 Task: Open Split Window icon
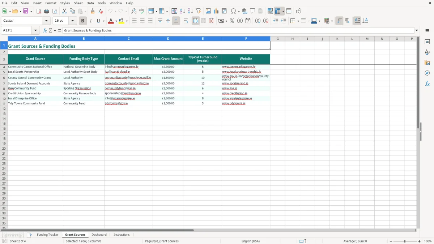(289, 11)
